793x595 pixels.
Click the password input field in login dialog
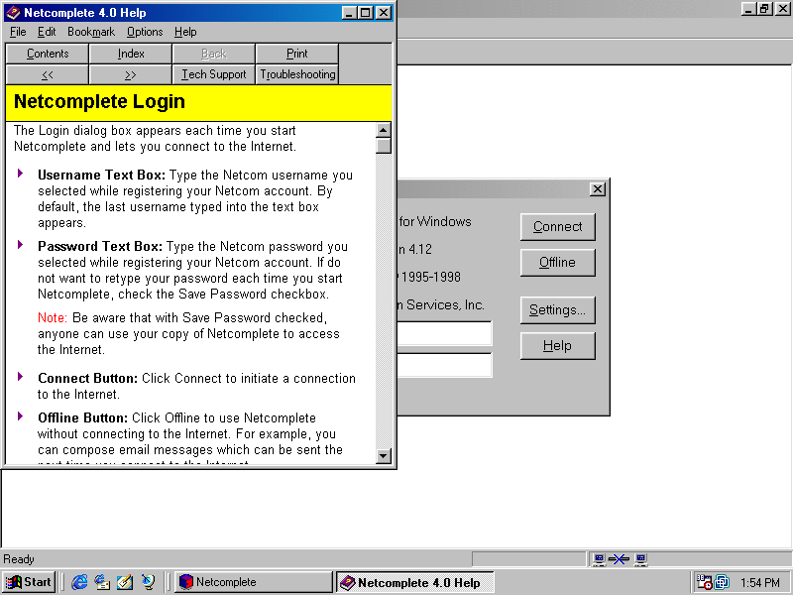tap(444, 365)
